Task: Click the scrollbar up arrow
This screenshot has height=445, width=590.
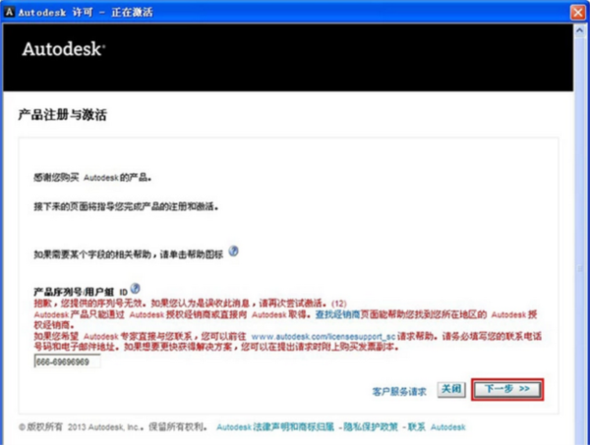Action: [x=580, y=30]
